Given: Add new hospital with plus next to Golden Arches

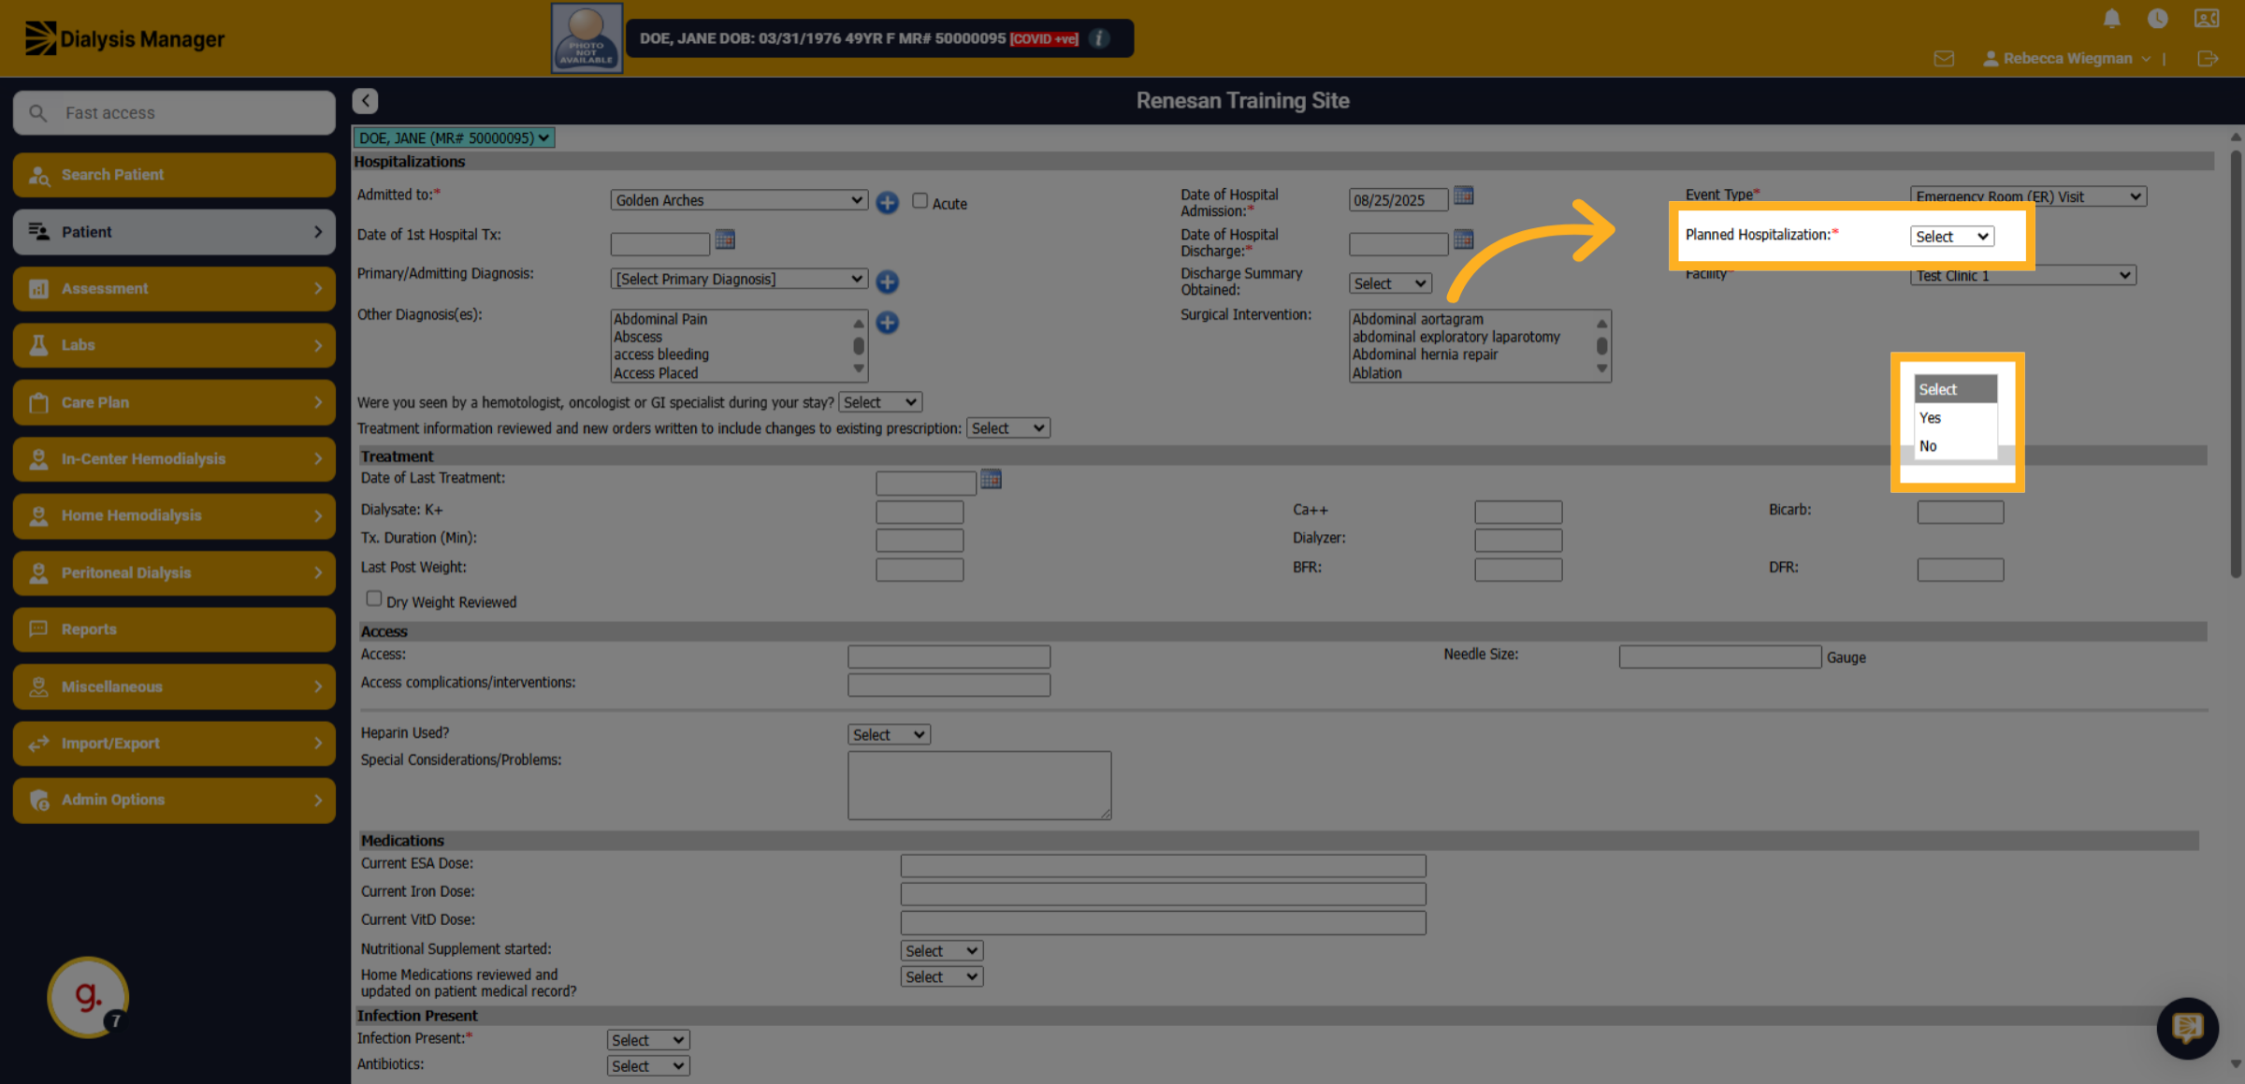Looking at the screenshot, I should (x=887, y=202).
